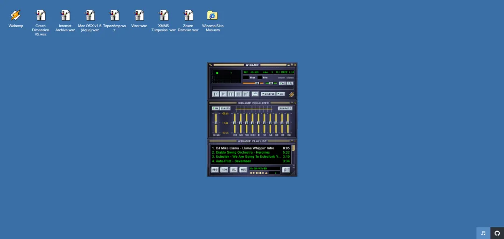Toggle the repeat button next to Shuffle

(x=280, y=94)
